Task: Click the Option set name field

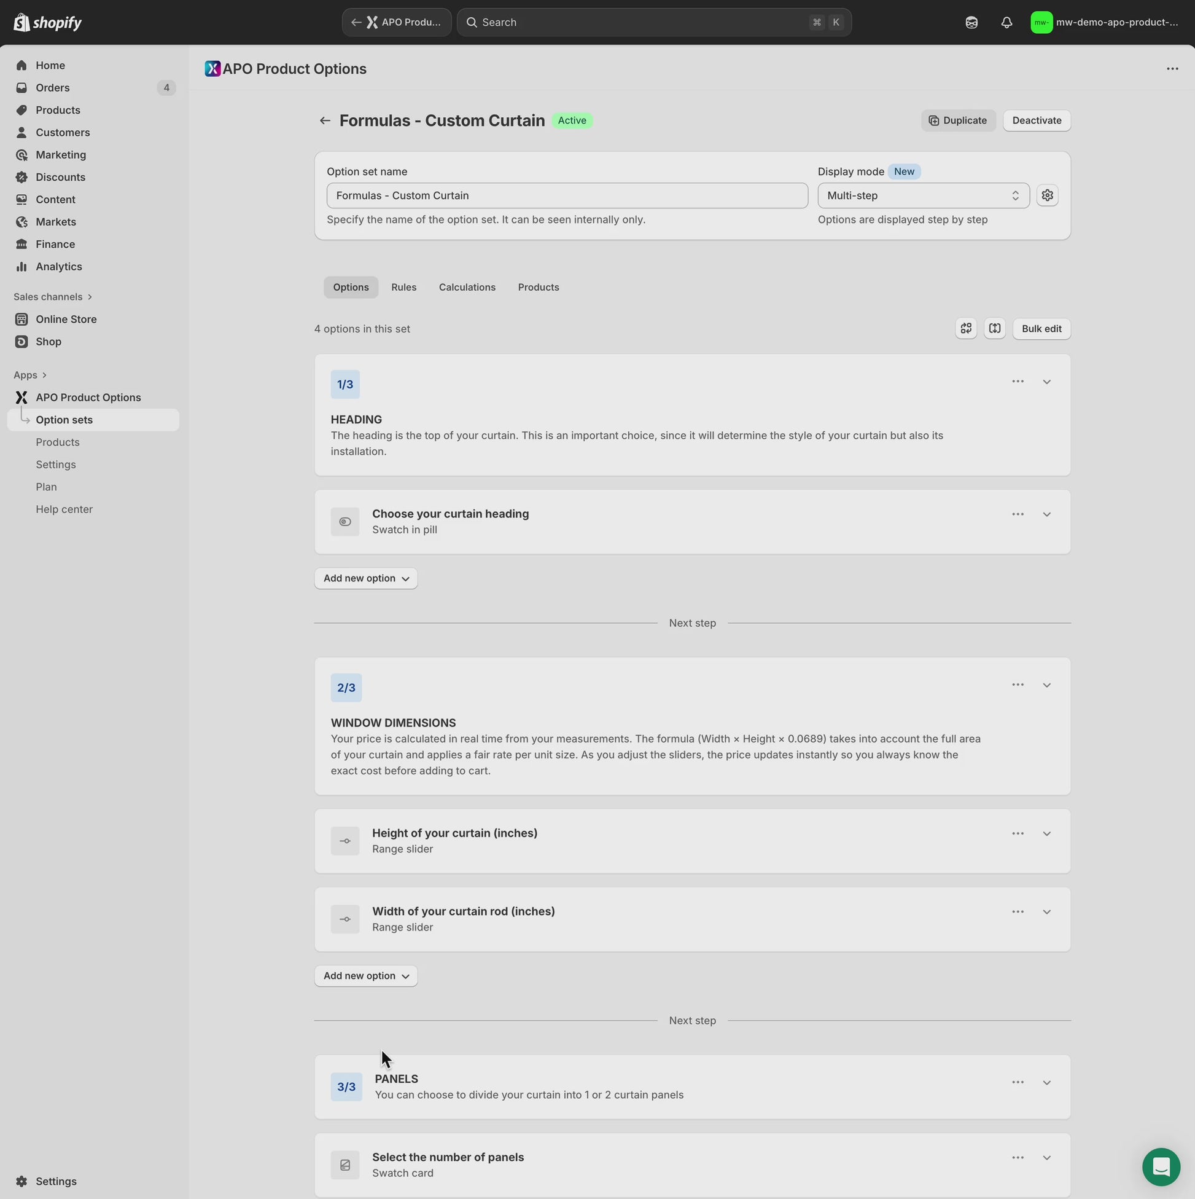Action: point(566,195)
